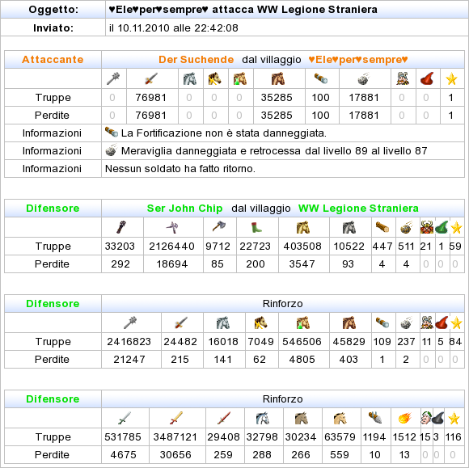Open attacker player Der Suchende's profile
The image size is (469, 468).
(x=196, y=60)
